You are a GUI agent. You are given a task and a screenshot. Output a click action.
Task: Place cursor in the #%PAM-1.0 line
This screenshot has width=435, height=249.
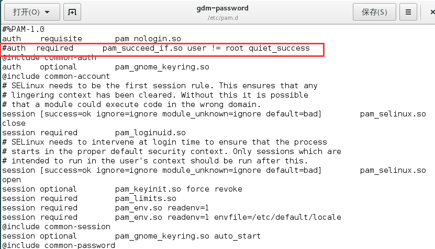(24, 29)
